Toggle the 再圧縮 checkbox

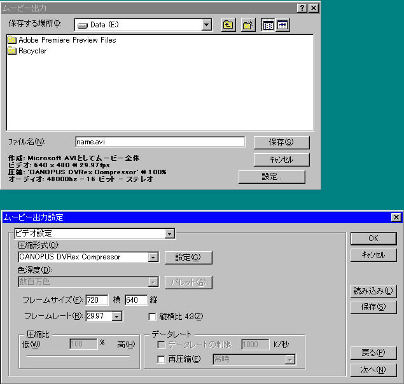coord(161,360)
